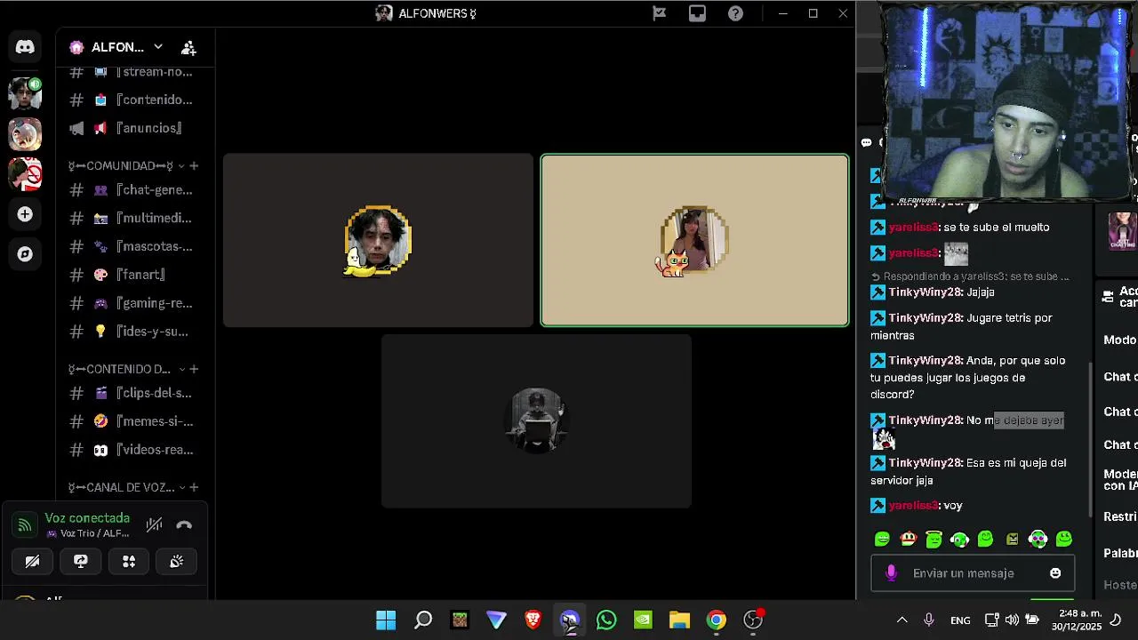Disconnect from voice with hang-up icon

tap(184, 524)
